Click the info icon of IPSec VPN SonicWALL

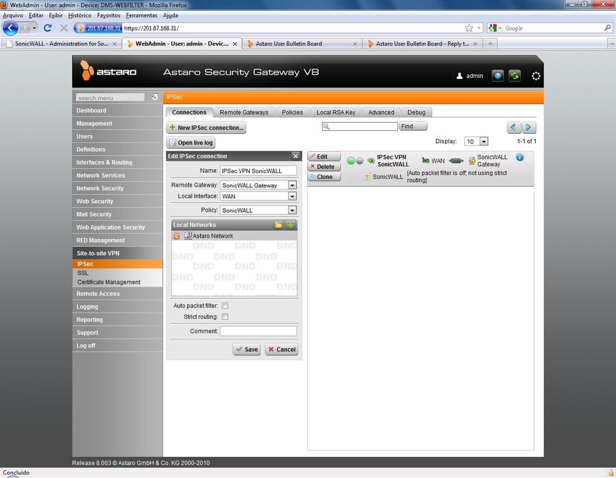point(519,157)
